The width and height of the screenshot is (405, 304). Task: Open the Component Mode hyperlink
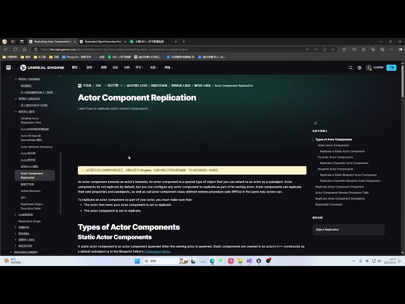(158, 251)
